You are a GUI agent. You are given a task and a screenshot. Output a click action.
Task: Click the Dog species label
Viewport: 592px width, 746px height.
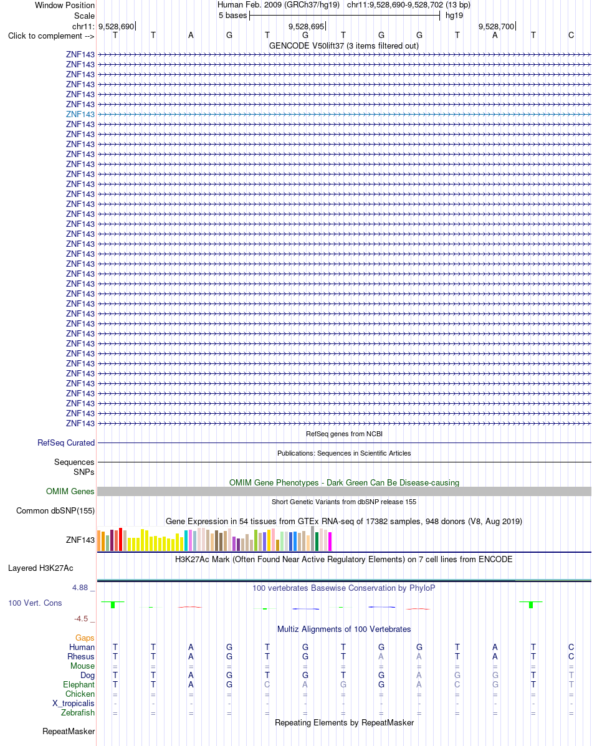[x=87, y=675]
